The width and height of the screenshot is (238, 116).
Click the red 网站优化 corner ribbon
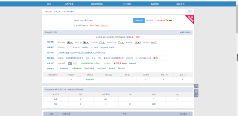pos(190,19)
